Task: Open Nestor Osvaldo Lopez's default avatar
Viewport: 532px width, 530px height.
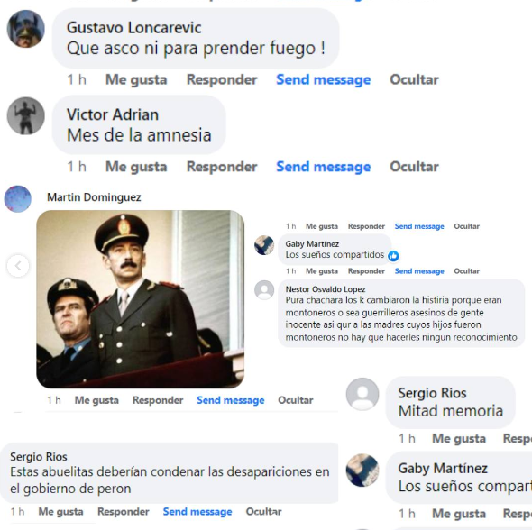Action: (264, 290)
